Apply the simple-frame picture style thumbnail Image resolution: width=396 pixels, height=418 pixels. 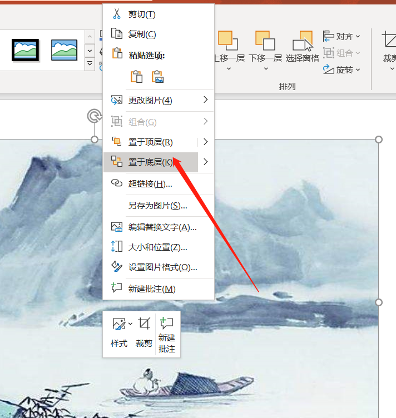64,50
